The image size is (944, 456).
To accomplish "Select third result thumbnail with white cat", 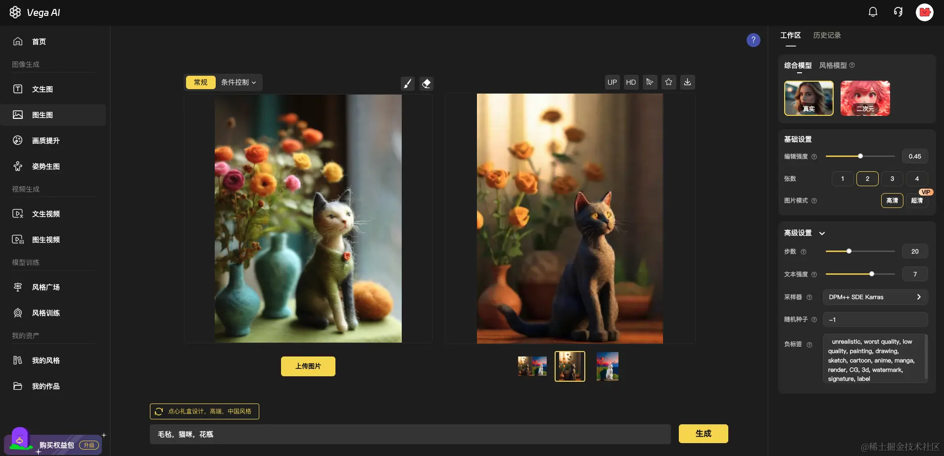I will pos(607,366).
